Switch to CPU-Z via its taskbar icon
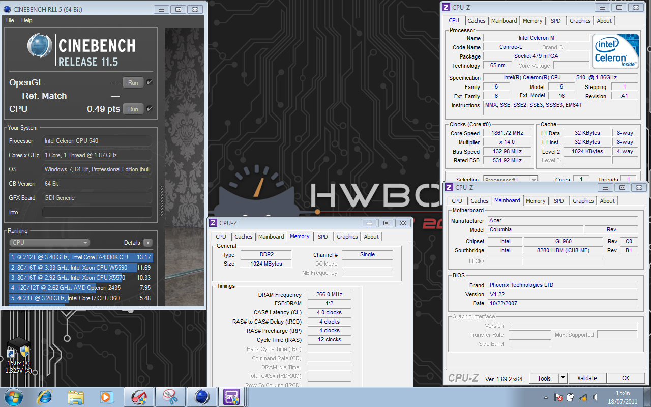651x407 pixels. pyautogui.click(x=232, y=397)
